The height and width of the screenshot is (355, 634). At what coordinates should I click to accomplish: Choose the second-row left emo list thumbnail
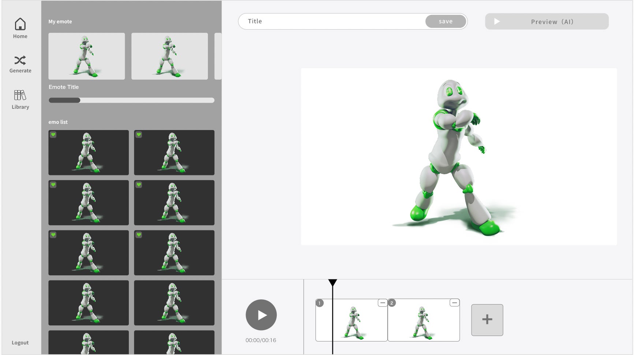point(89,203)
